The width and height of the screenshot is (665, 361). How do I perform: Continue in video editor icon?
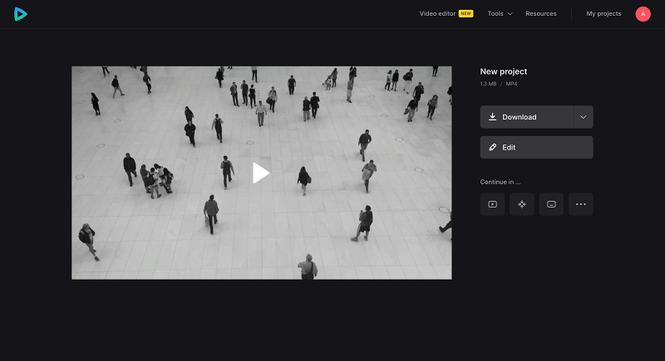point(492,204)
